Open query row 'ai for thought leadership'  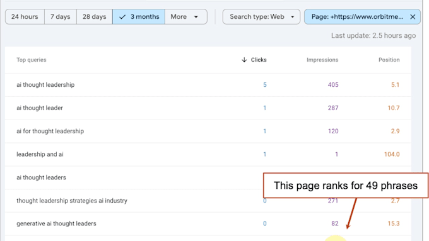point(208,131)
